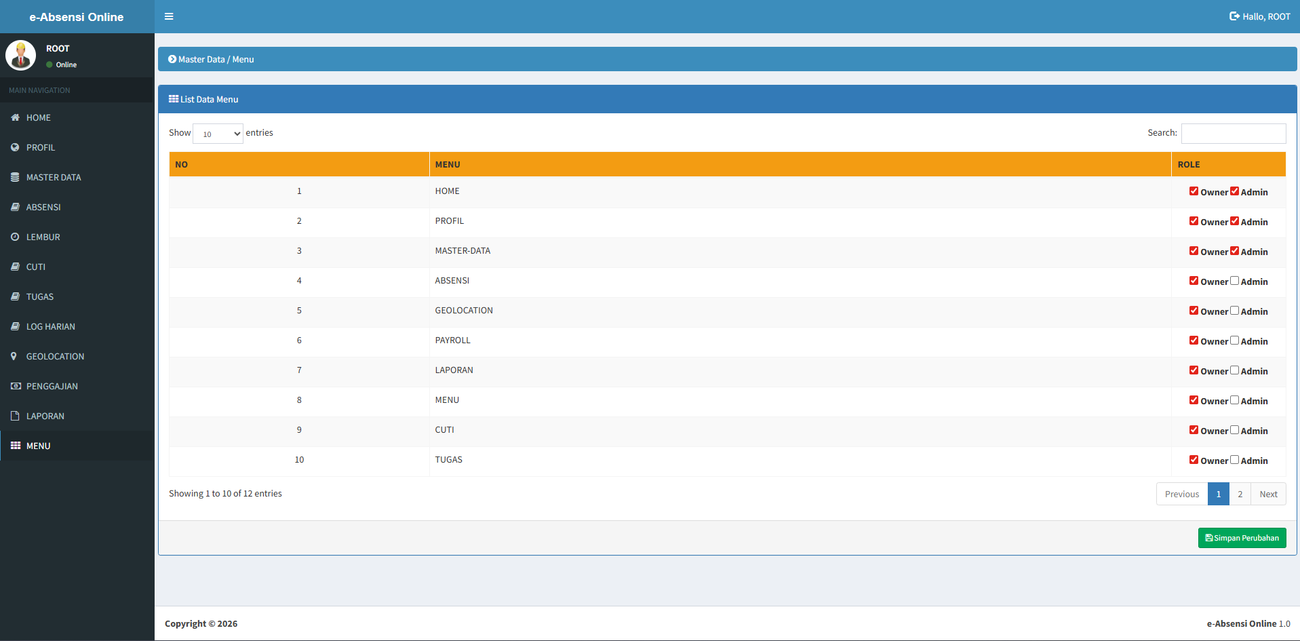Click the hamburger sidebar toggle icon
1300x641 pixels.
(169, 16)
